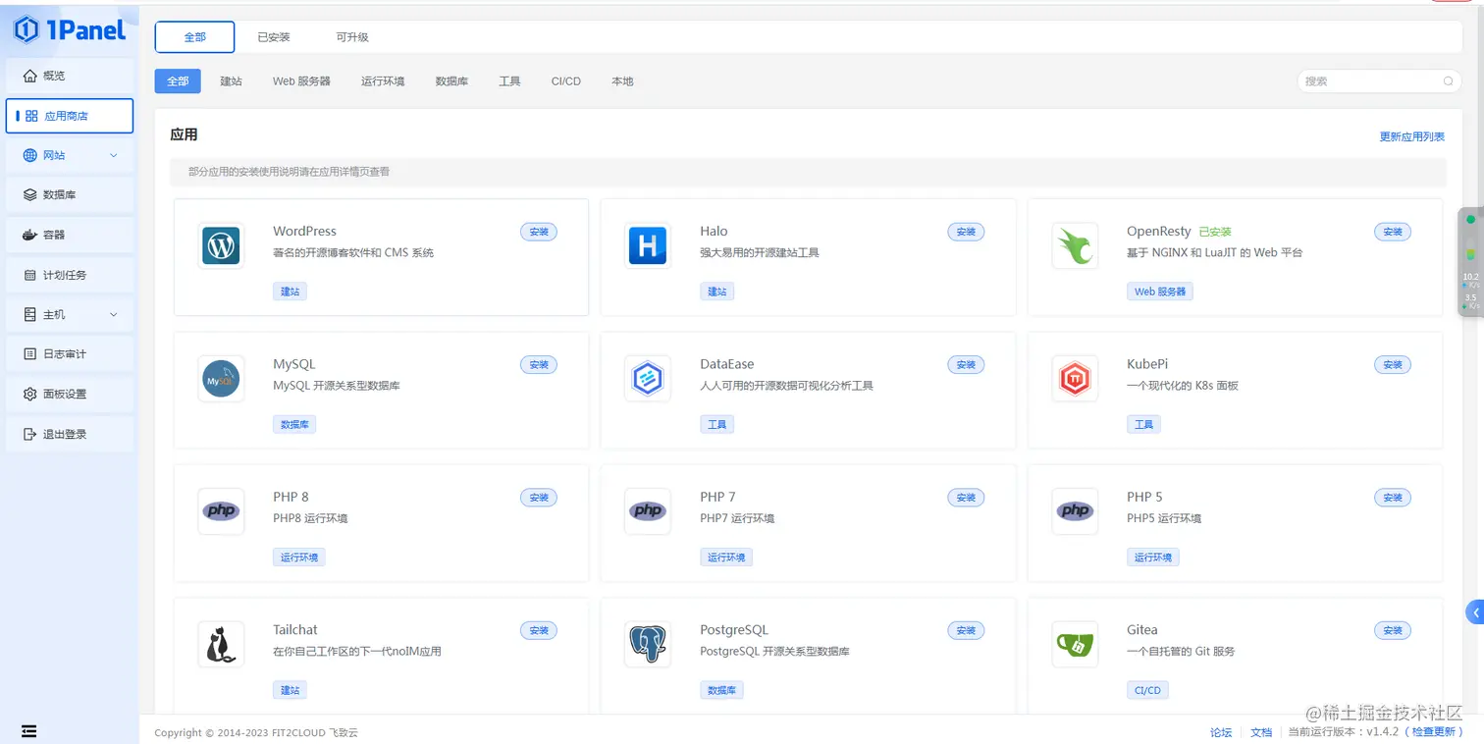
Task: Filter apps by 数据库 category tab
Action: tap(451, 81)
